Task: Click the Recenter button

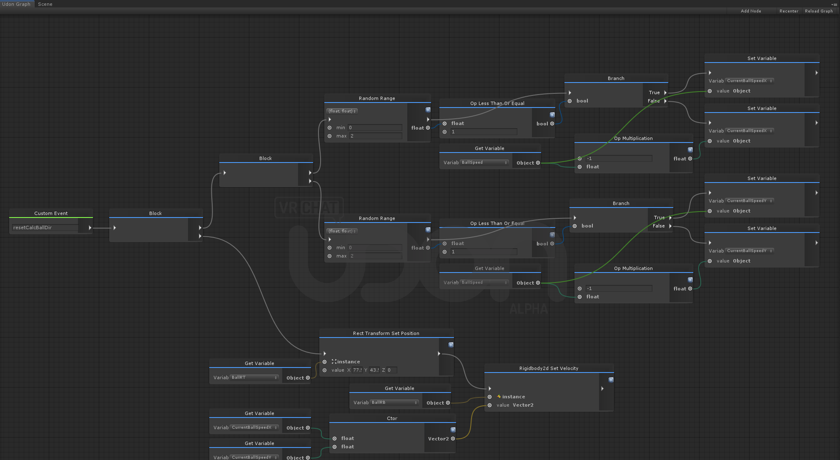Action: [789, 11]
